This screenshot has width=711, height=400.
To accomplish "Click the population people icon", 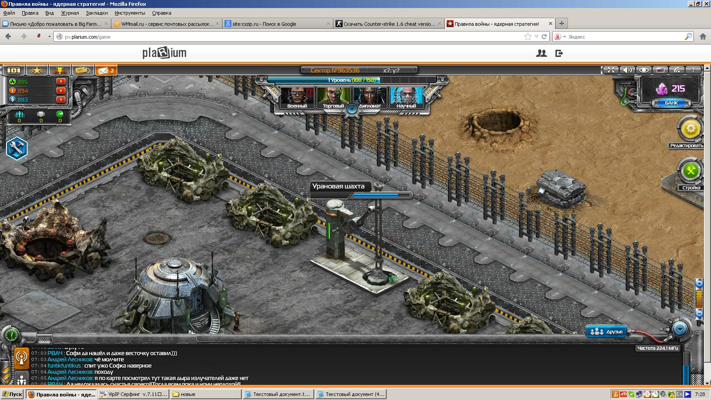I will tap(19, 115).
